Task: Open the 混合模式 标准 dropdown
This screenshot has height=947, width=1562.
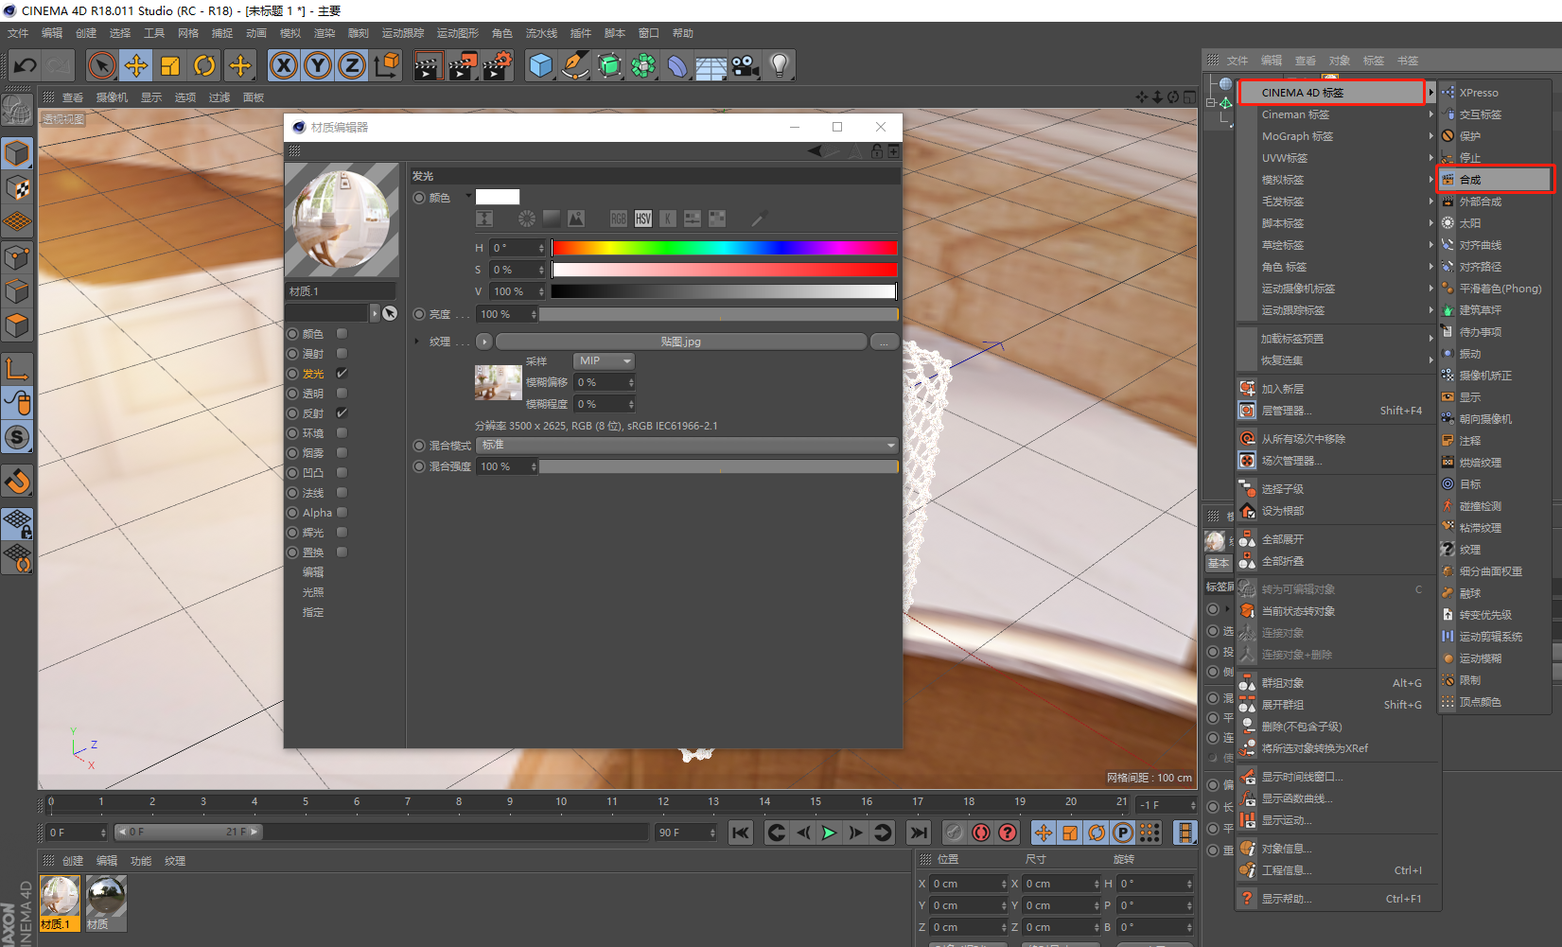Action: coord(687,445)
